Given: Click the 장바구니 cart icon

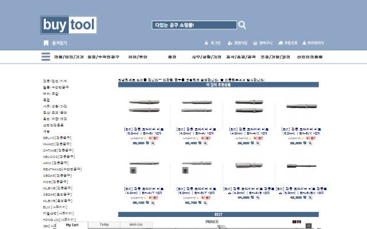Looking at the screenshot, I should (255, 43).
